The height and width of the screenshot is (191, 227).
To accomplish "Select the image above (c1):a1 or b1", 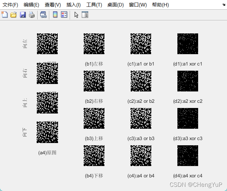I will coord(141,44).
